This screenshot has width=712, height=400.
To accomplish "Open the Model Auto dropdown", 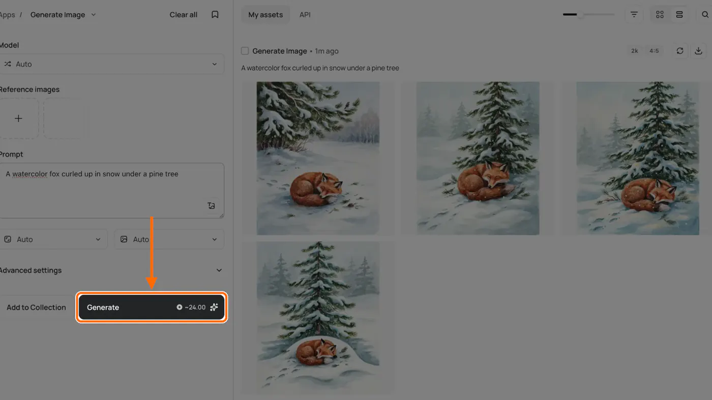I will click(112, 64).
